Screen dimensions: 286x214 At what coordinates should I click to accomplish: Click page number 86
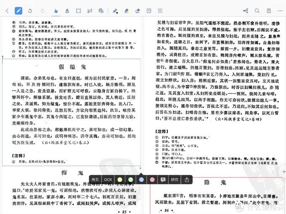167,211
